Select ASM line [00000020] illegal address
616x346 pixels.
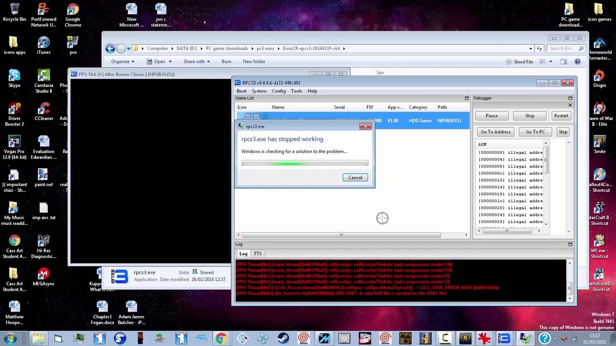pos(510,208)
